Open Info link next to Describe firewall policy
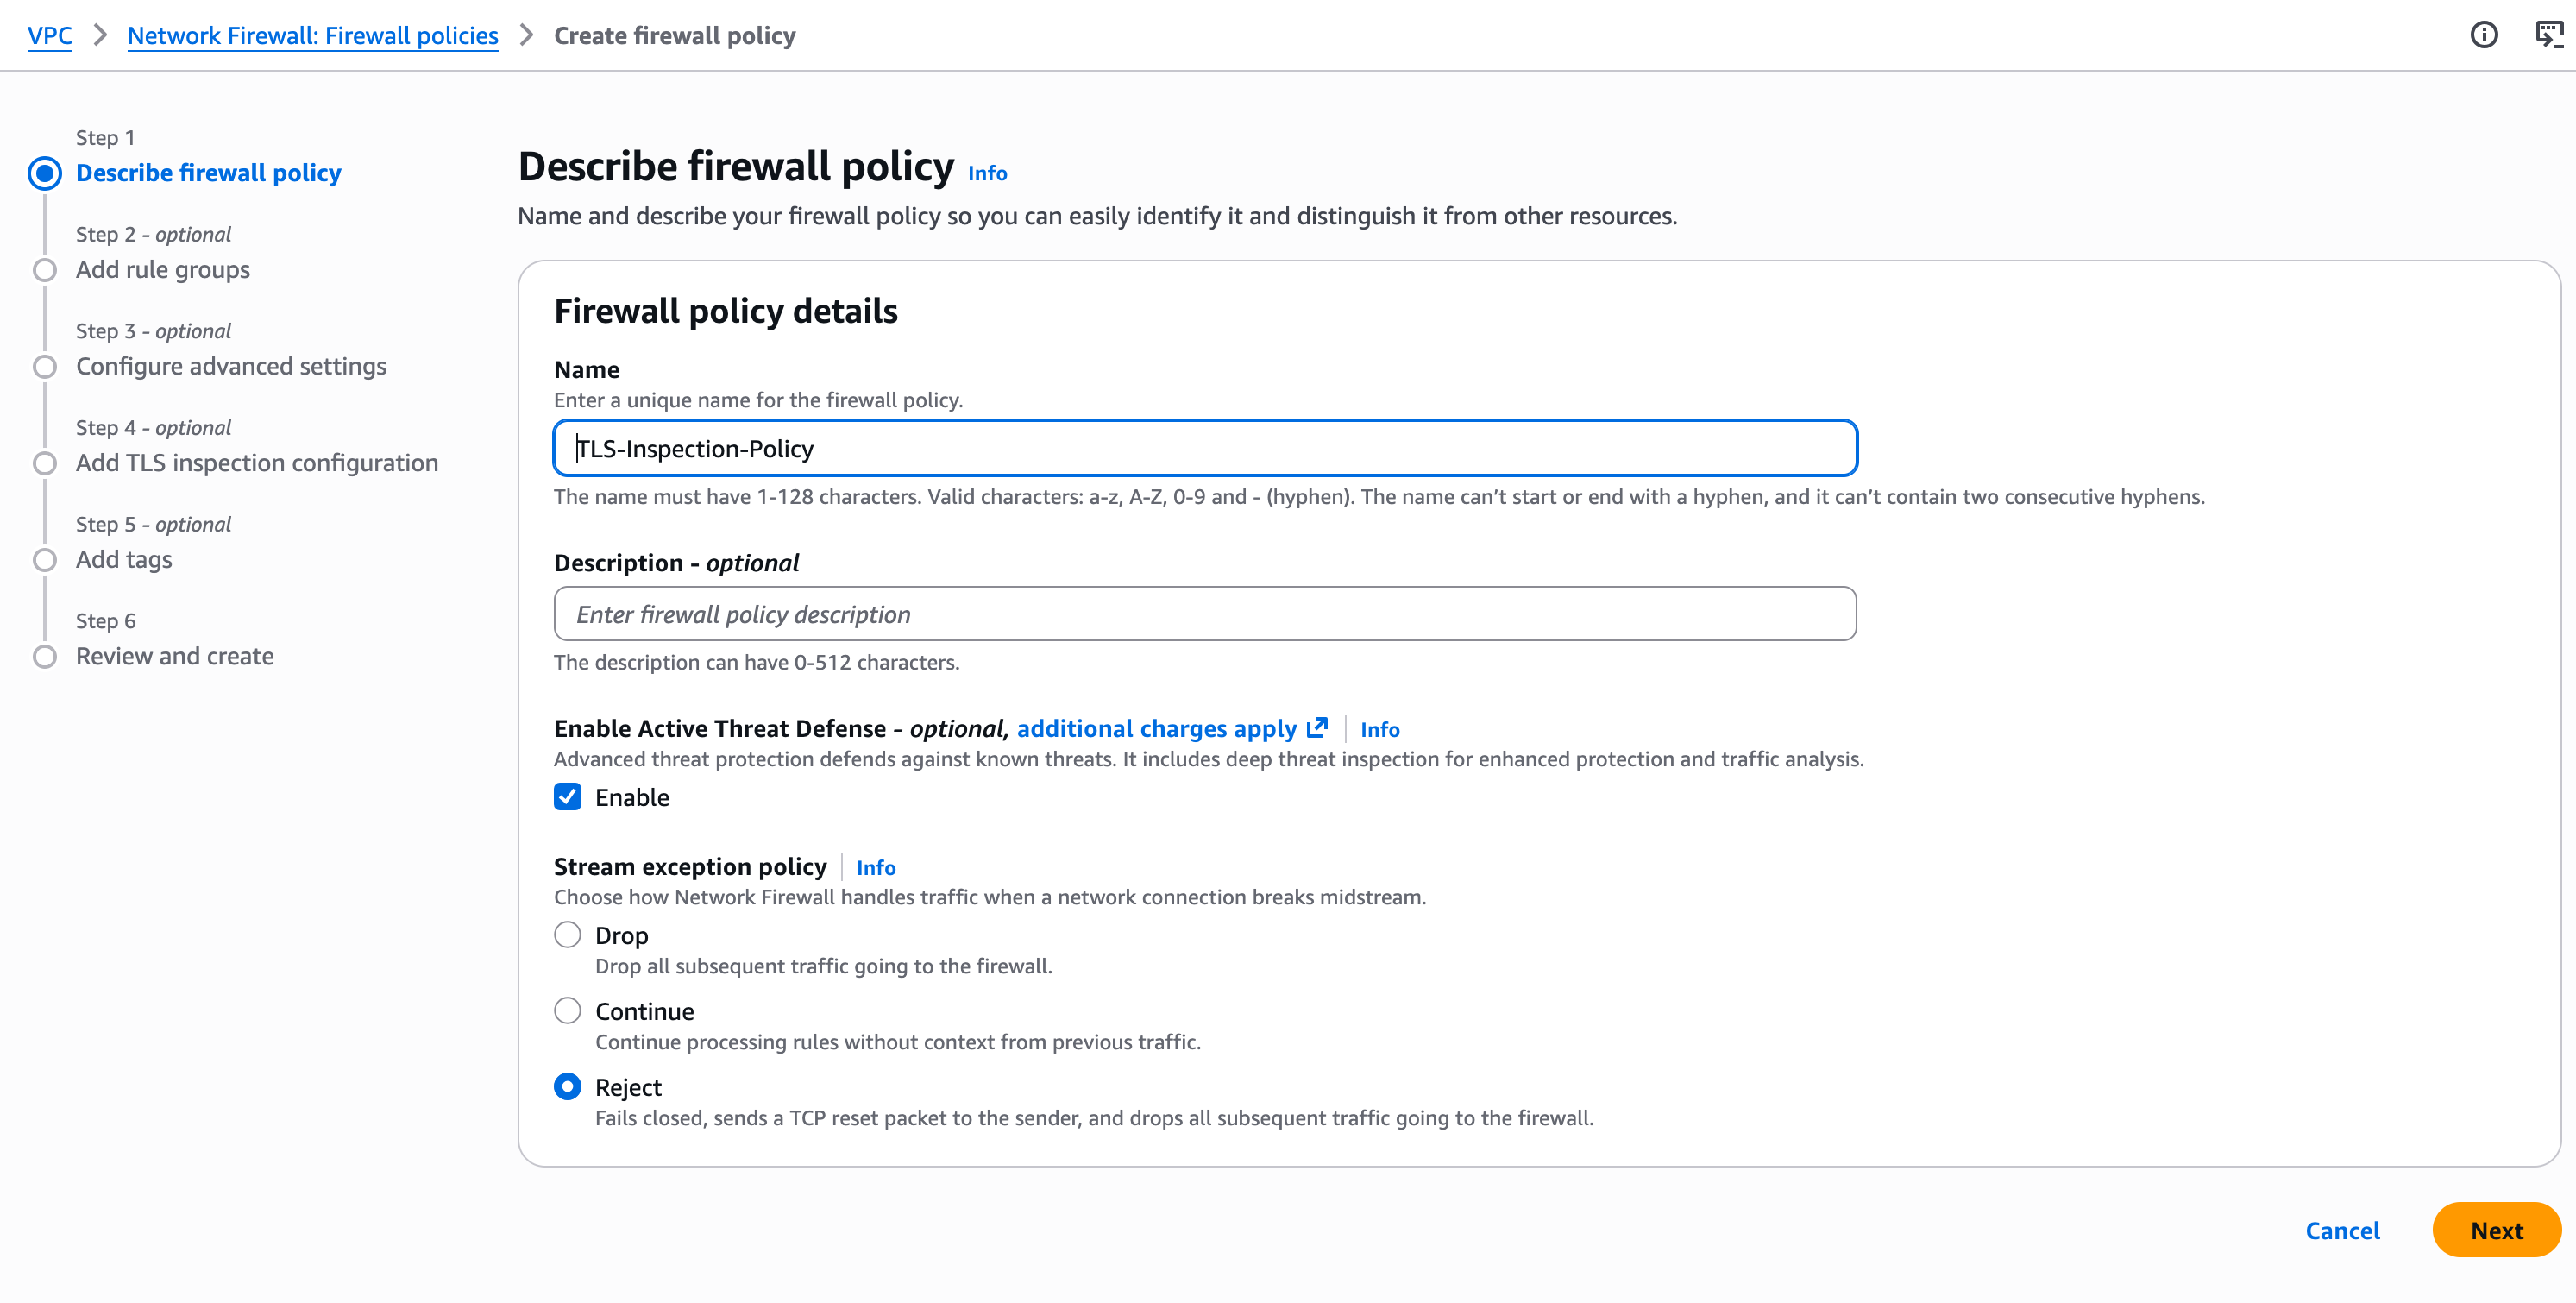This screenshot has height=1303, width=2576. 987,174
